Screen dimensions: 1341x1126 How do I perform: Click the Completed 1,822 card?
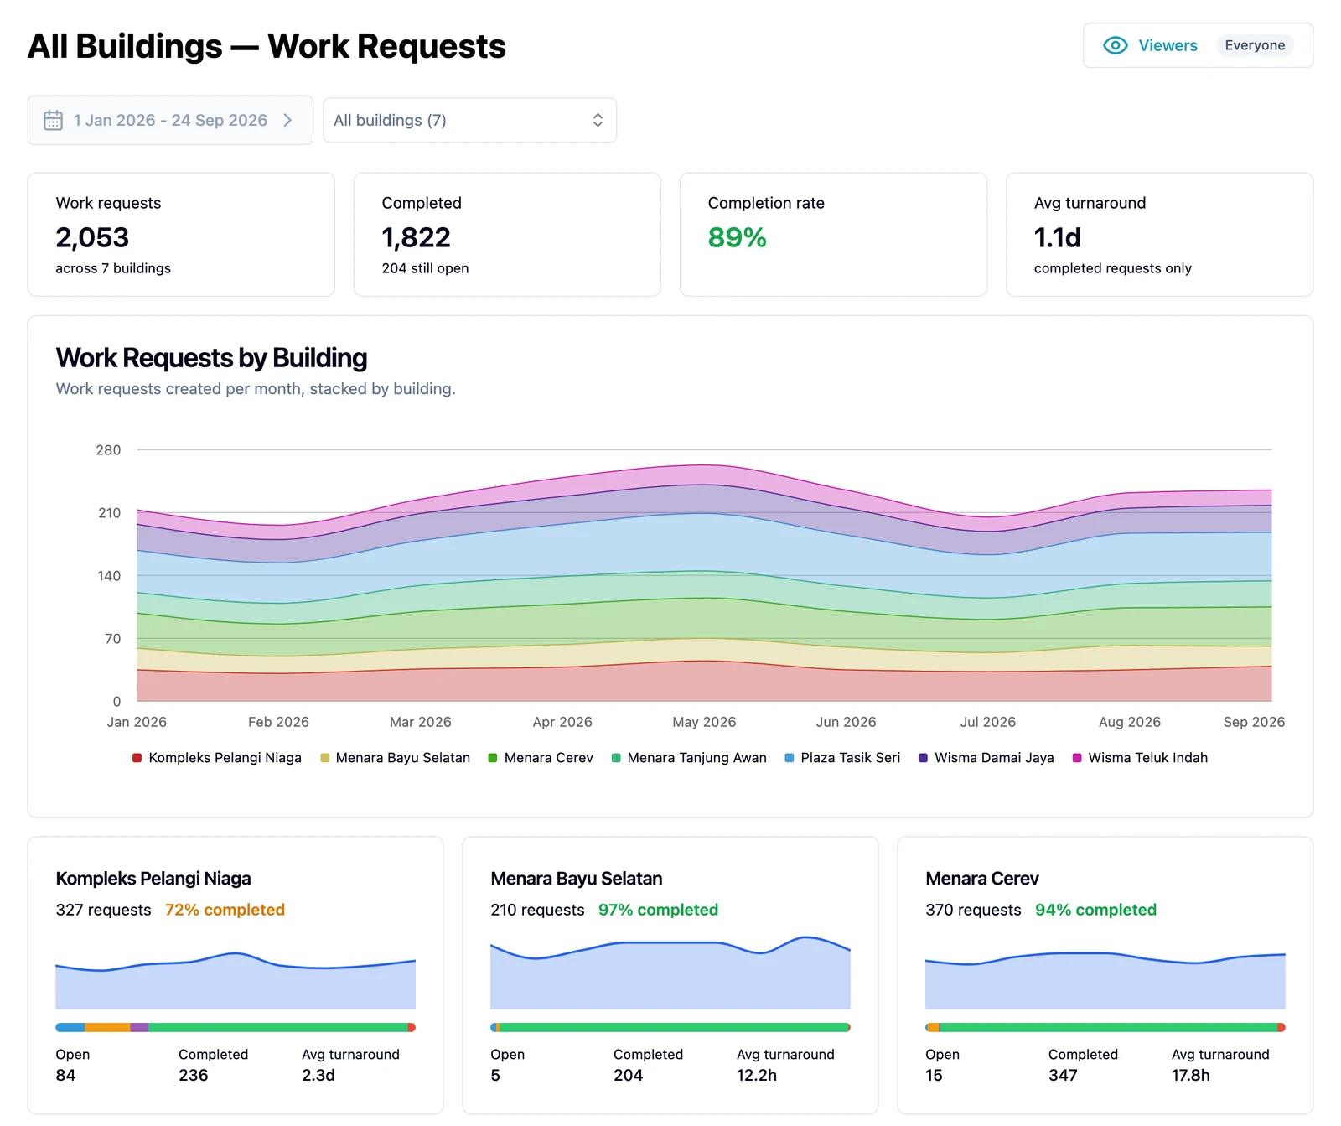click(x=507, y=235)
